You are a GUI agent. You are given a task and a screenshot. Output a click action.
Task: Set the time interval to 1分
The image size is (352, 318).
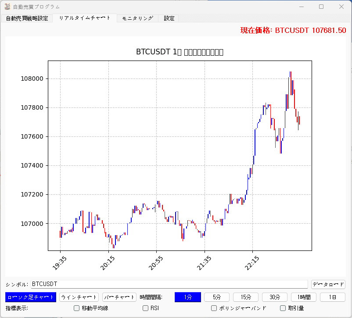click(x=188, y=297)
